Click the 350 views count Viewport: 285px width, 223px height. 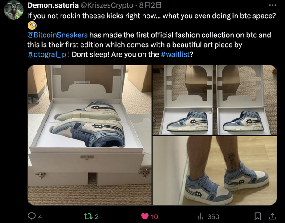(x=213, y=216)
